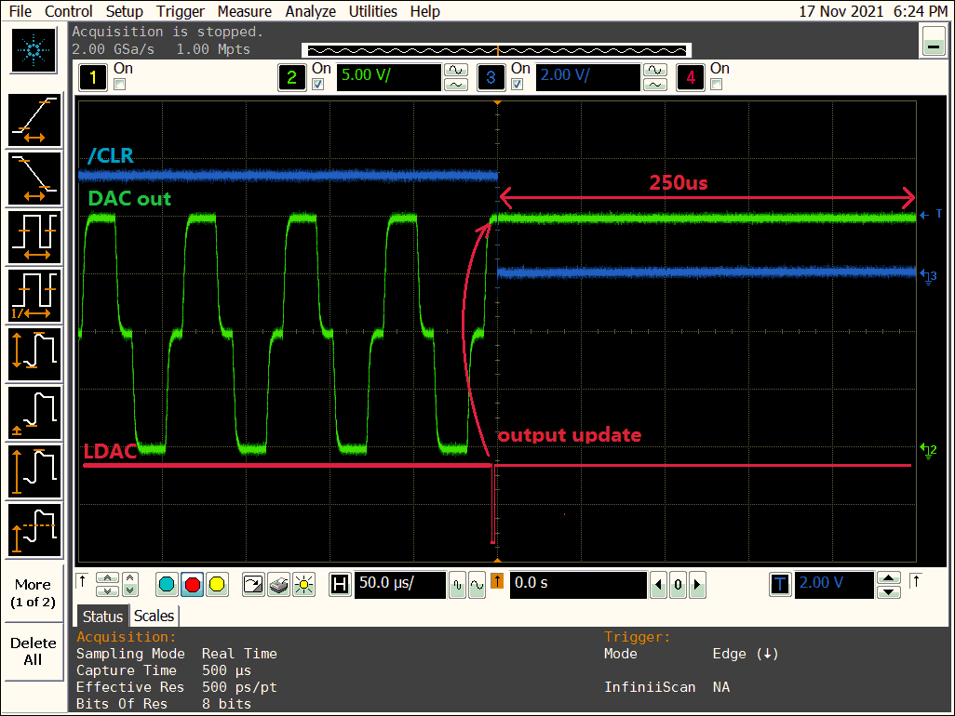Screen dimensions: 955x716
Task: Click the Clear Display eraser icon
Action: pyautogui.click(x=278, y=585)
